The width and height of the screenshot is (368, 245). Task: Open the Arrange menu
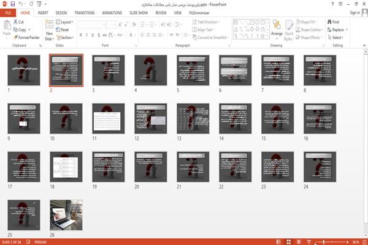(x=277, y=30)
